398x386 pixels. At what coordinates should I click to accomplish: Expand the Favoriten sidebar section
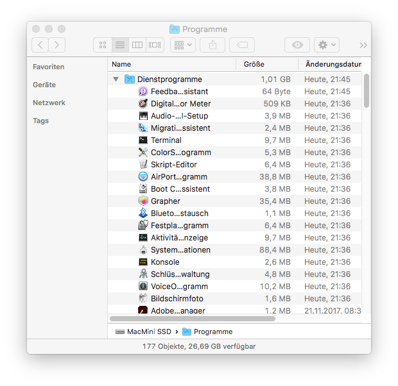pyautogui.click(x=49, y=67)
